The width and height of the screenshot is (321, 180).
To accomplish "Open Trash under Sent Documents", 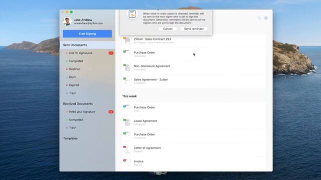I will tap(73, 93).
